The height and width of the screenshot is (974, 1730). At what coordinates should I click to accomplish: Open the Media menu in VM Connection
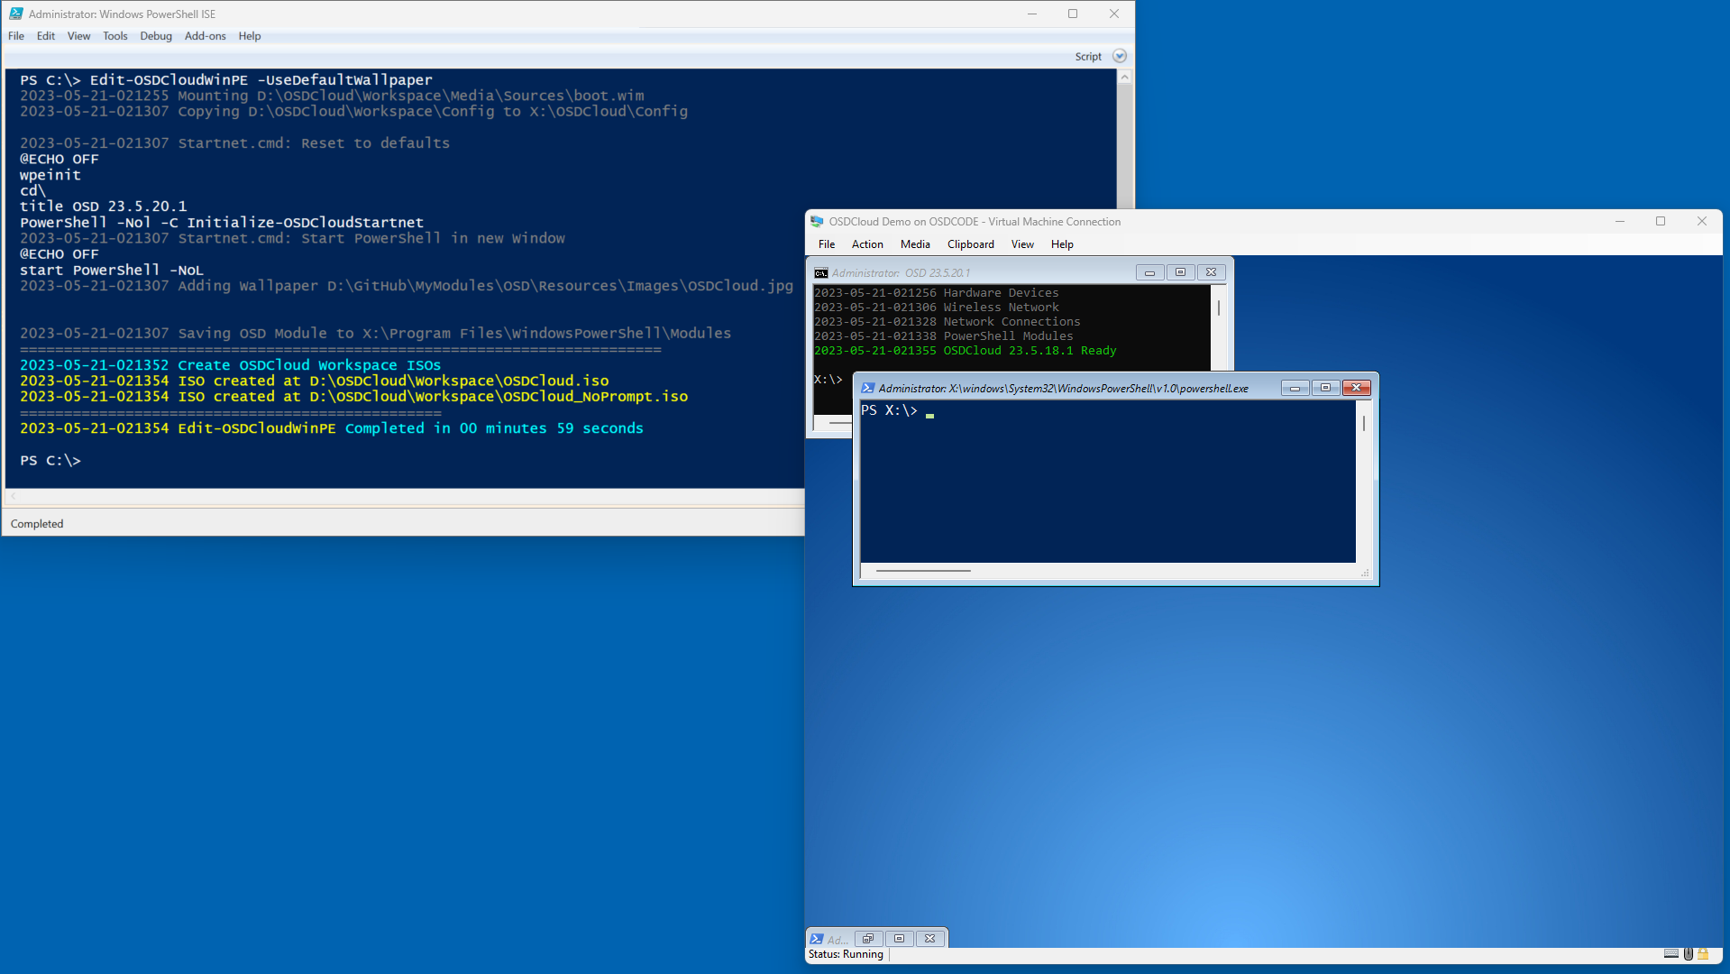click(x=914, y=244)
